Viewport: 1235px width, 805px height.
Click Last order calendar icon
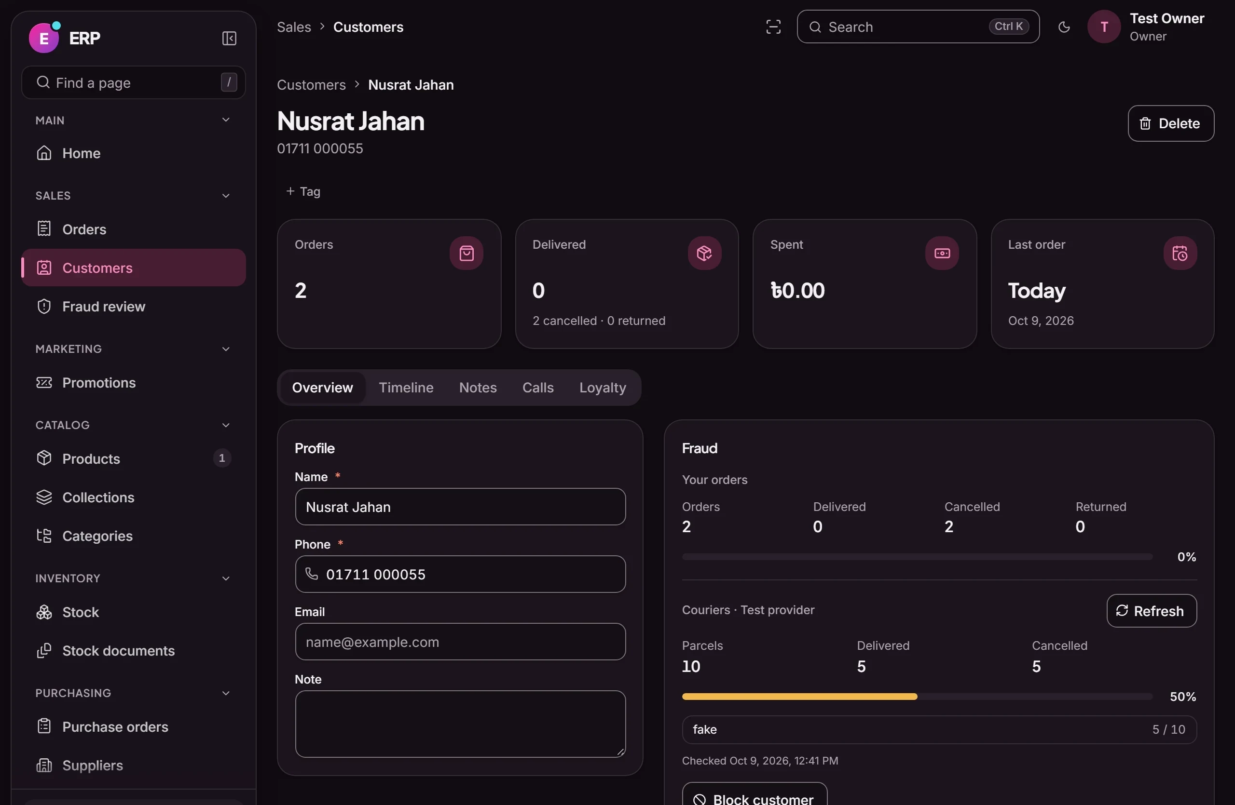pos(1180,253)
